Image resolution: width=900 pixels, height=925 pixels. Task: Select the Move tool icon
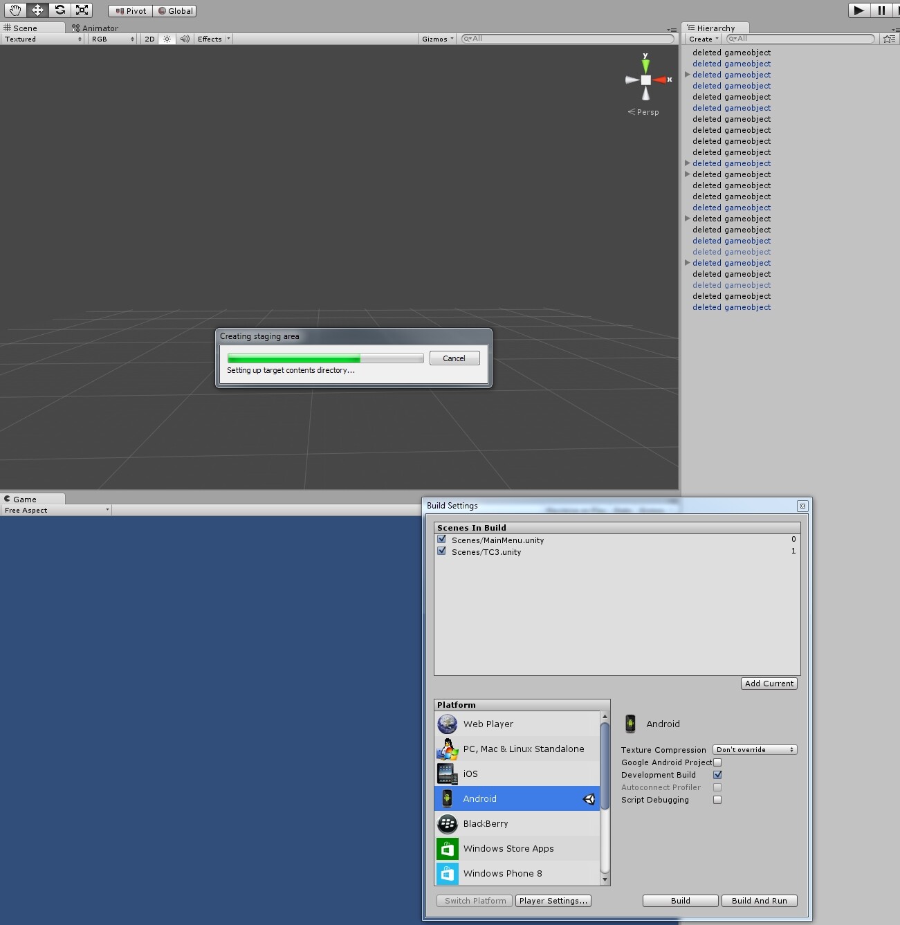click(x=38, y=10)
